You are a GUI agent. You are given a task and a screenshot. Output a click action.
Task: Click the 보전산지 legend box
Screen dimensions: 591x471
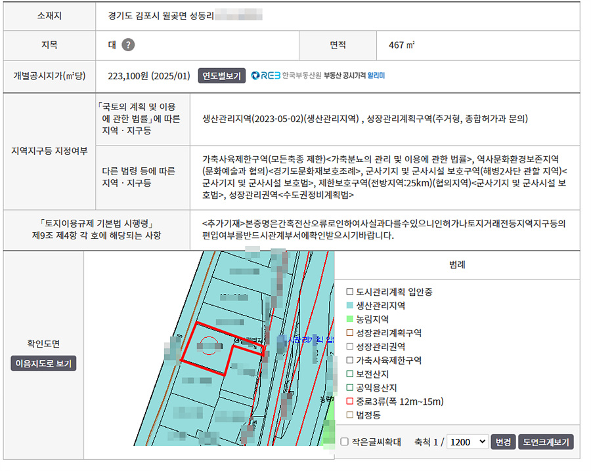click(350, 374)
